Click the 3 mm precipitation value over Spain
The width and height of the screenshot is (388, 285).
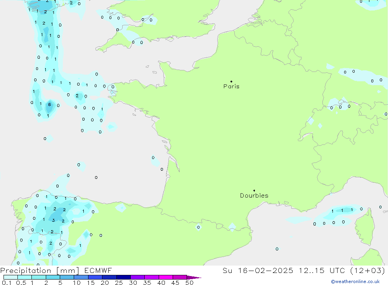54,220
